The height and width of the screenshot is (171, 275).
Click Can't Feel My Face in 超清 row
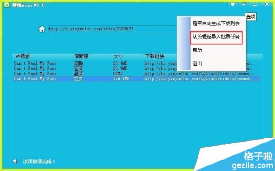[x=35, y=73]
